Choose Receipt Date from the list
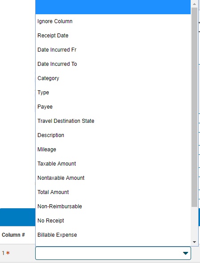This screenshot has width=200, height=263. click(x=113, y=36)
